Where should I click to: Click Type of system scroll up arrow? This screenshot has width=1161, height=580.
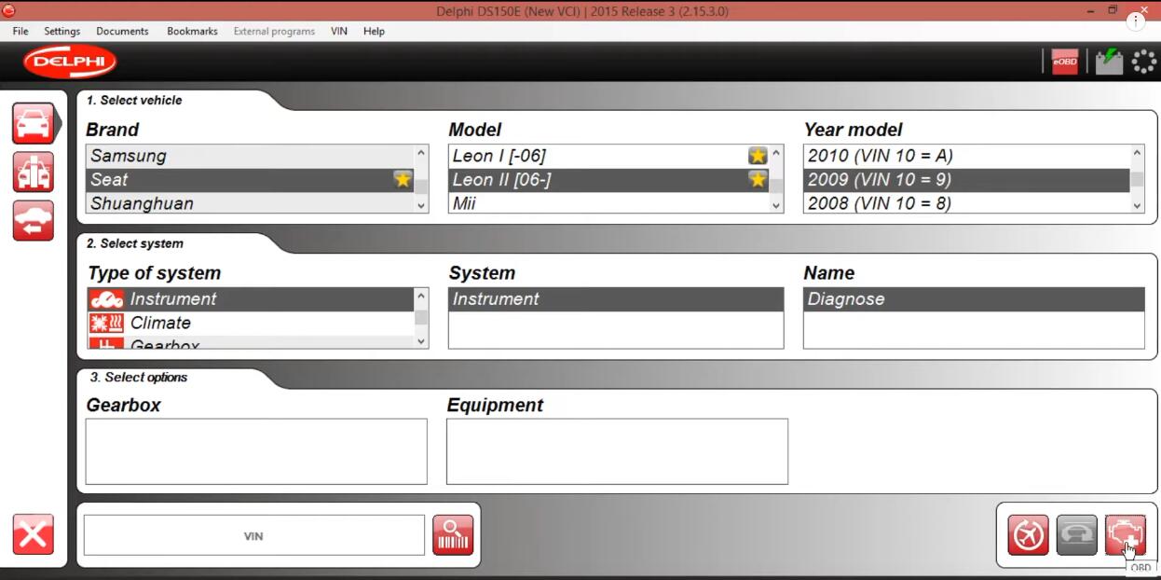pos(421,297)
